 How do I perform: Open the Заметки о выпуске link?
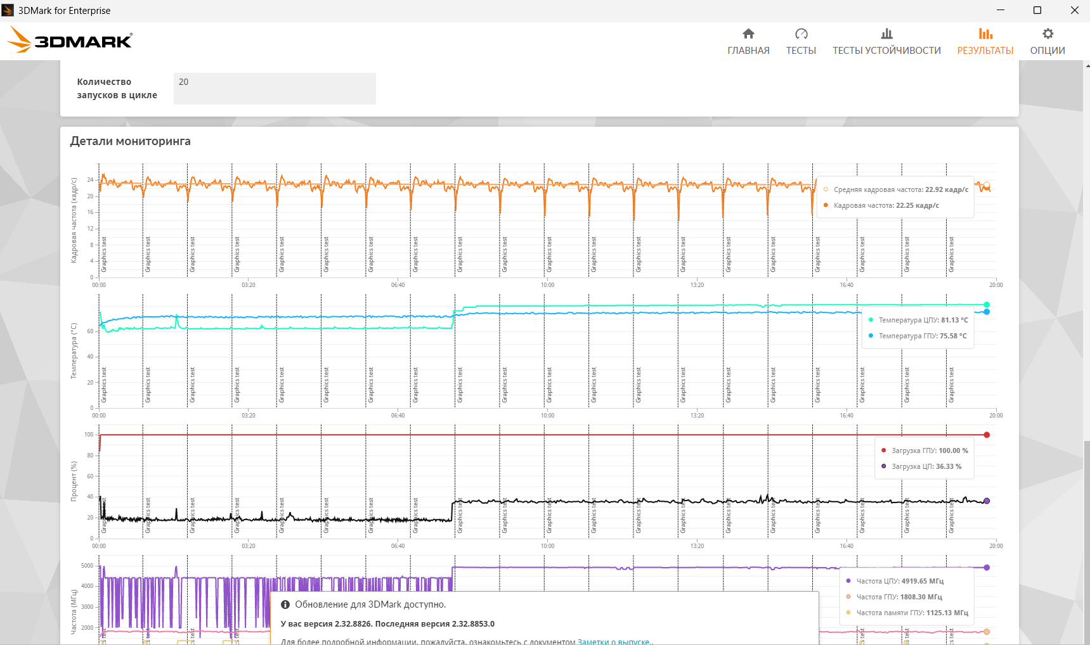[x=614, y=641]
